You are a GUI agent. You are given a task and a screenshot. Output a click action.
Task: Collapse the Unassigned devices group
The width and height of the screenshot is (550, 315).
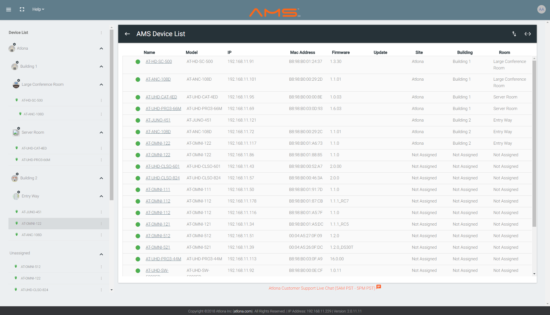(101, 254)
